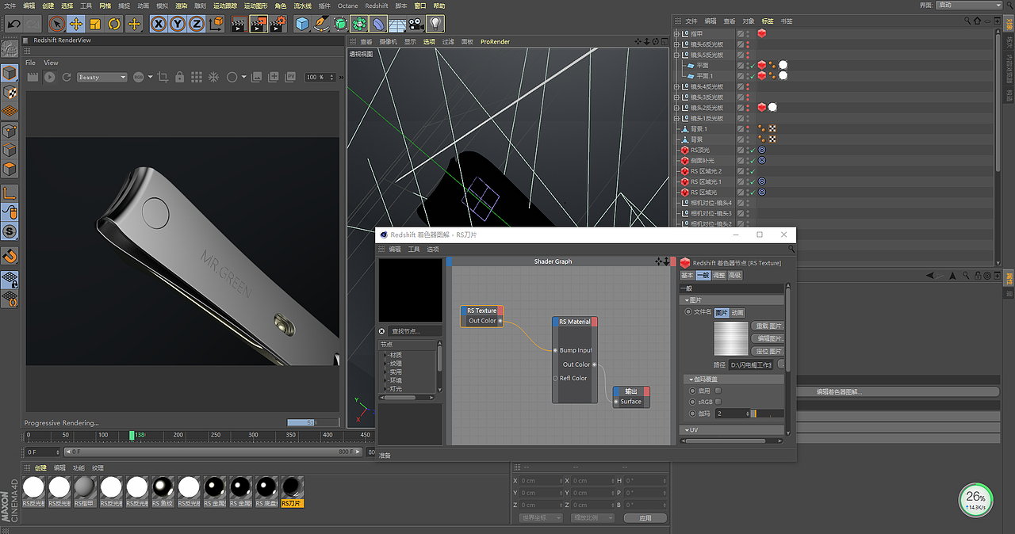Switch to 高级 tab in node attributes

pos(735,275)
